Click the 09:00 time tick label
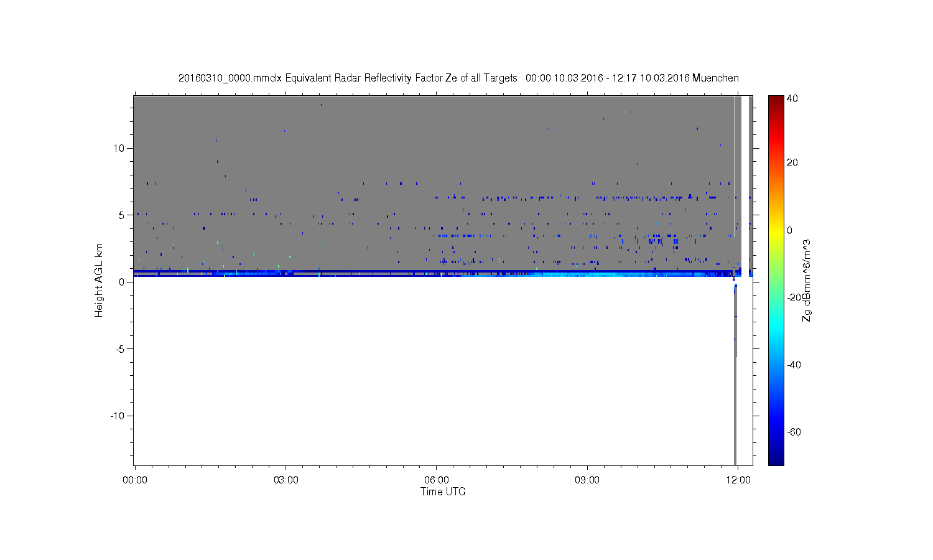This screenshot has height=560, width=933. (x=587, y=480)
